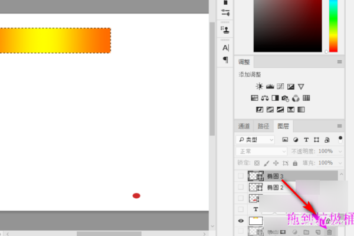
Task: Create a new layer with the bottom icon
Action: pos(318,232)
